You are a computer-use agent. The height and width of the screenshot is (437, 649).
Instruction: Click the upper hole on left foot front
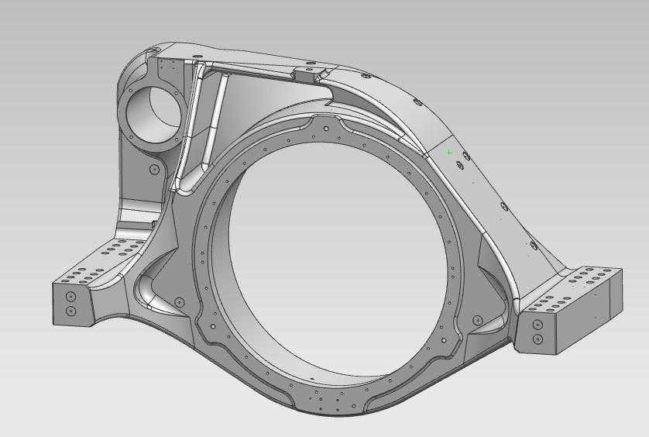click(x=71, y=298)
